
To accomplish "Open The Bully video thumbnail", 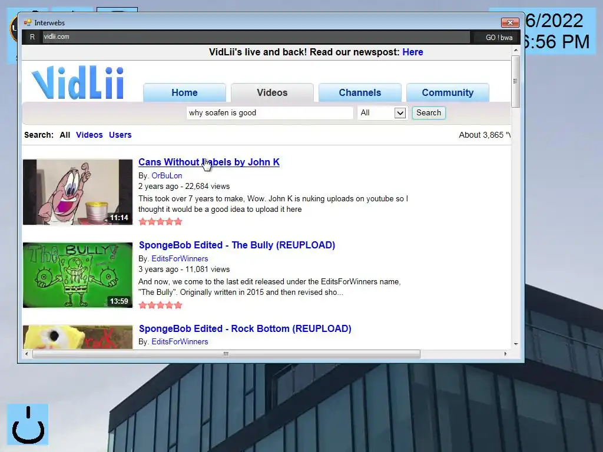I will pos(78,275).
